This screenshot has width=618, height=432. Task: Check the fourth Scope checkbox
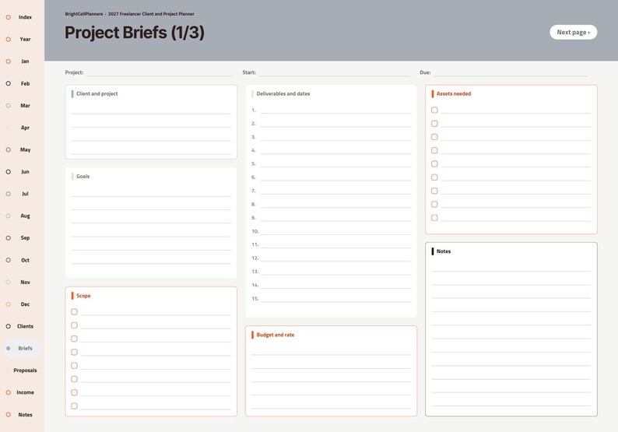click(x=74, y=352)
